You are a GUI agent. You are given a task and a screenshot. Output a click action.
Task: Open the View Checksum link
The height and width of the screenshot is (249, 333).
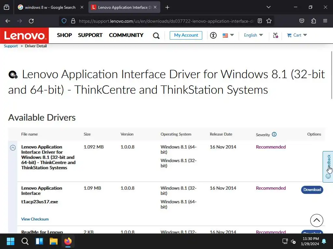coord(35,219)
